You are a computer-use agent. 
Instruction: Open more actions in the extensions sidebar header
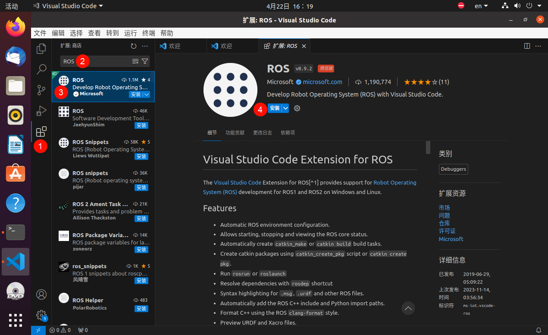point(145,46)
